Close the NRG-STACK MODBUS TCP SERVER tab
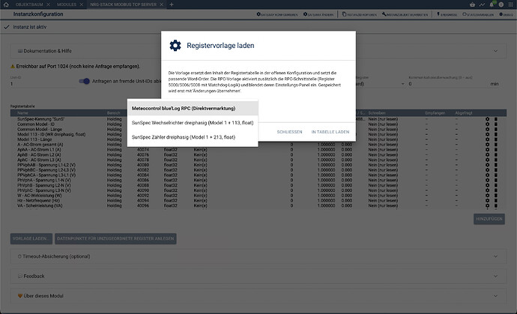517x314 pixels. coord(161,4)
